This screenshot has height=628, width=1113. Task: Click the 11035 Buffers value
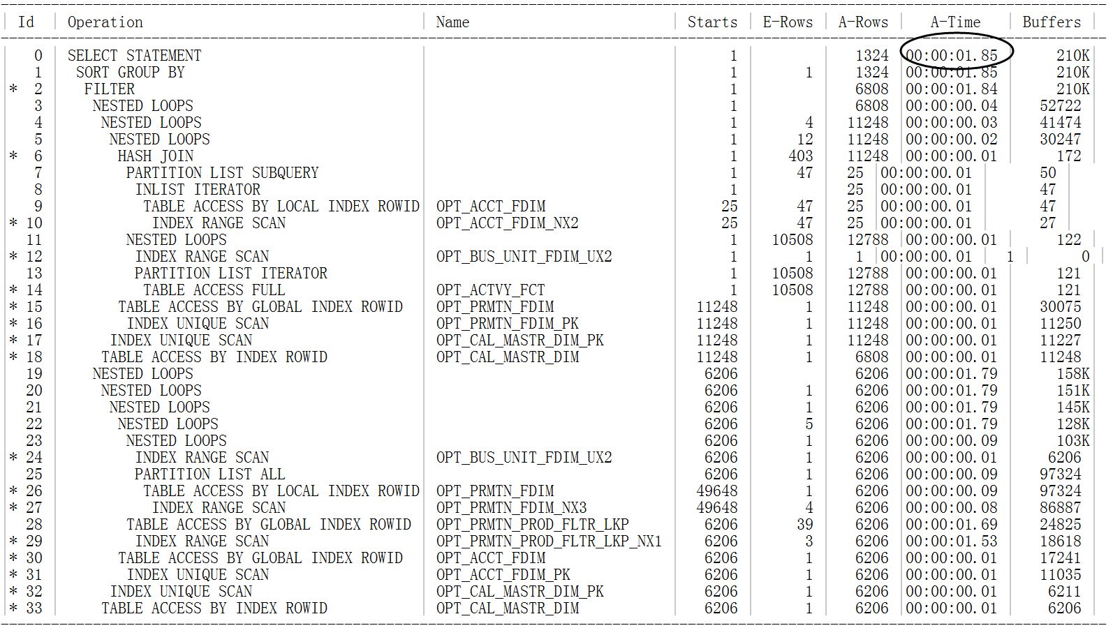pos(1061,575)
